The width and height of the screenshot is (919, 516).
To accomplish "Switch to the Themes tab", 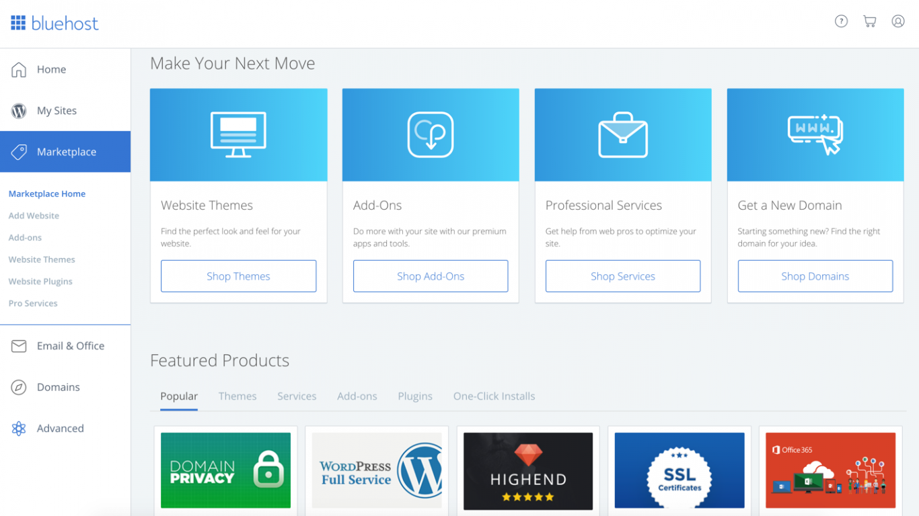I will click(x=237, y=396).
